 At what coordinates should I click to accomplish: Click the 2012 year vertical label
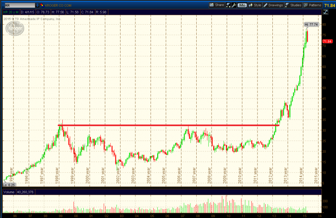[x=270, y=175]
